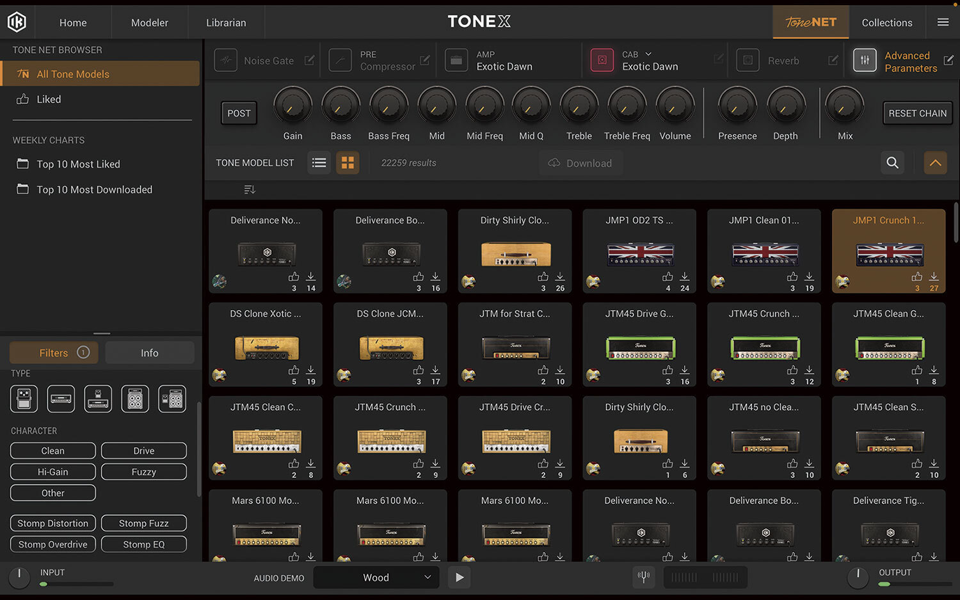Filter by amp plus cabinet icon
The image size is (960, 600).
click(x=135, y=399)
